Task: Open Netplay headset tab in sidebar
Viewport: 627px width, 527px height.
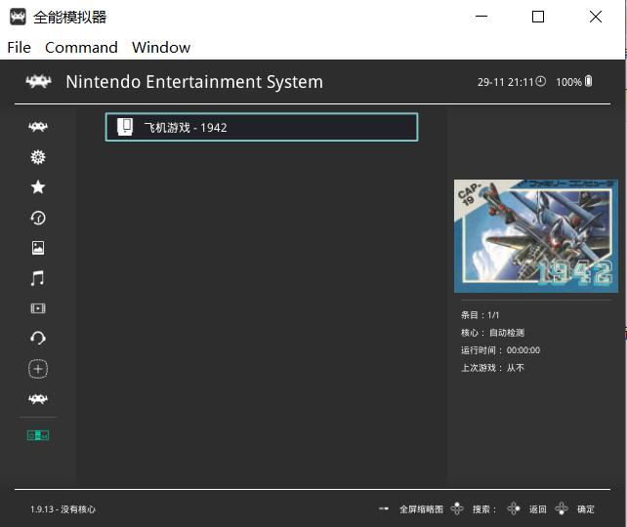Action: (38, 338)
